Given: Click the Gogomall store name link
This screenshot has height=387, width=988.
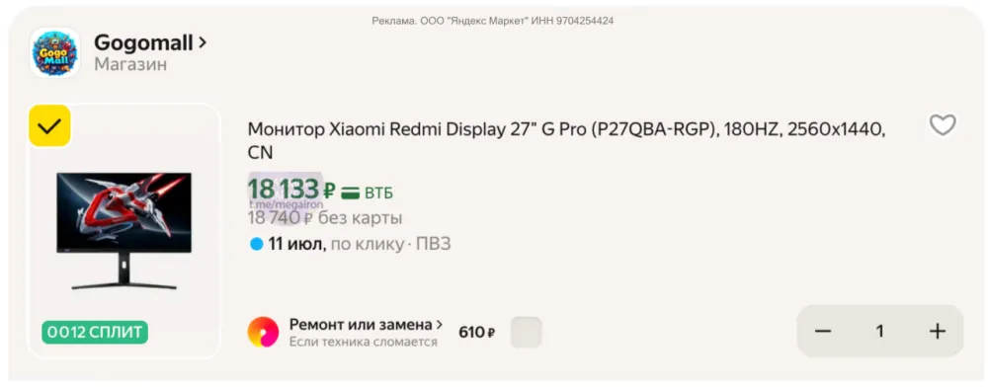Looking at the screenshot, I should click(143, 42).
